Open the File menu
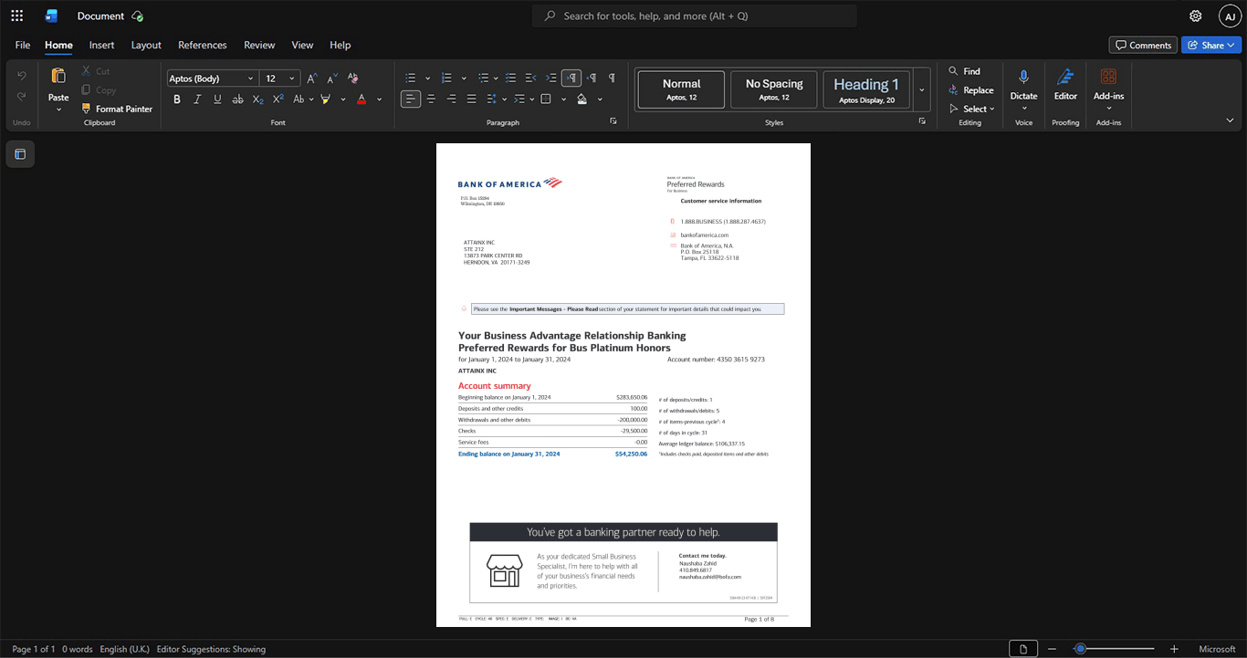Viewport: 1247px width, 658px height. coord(23,45)
